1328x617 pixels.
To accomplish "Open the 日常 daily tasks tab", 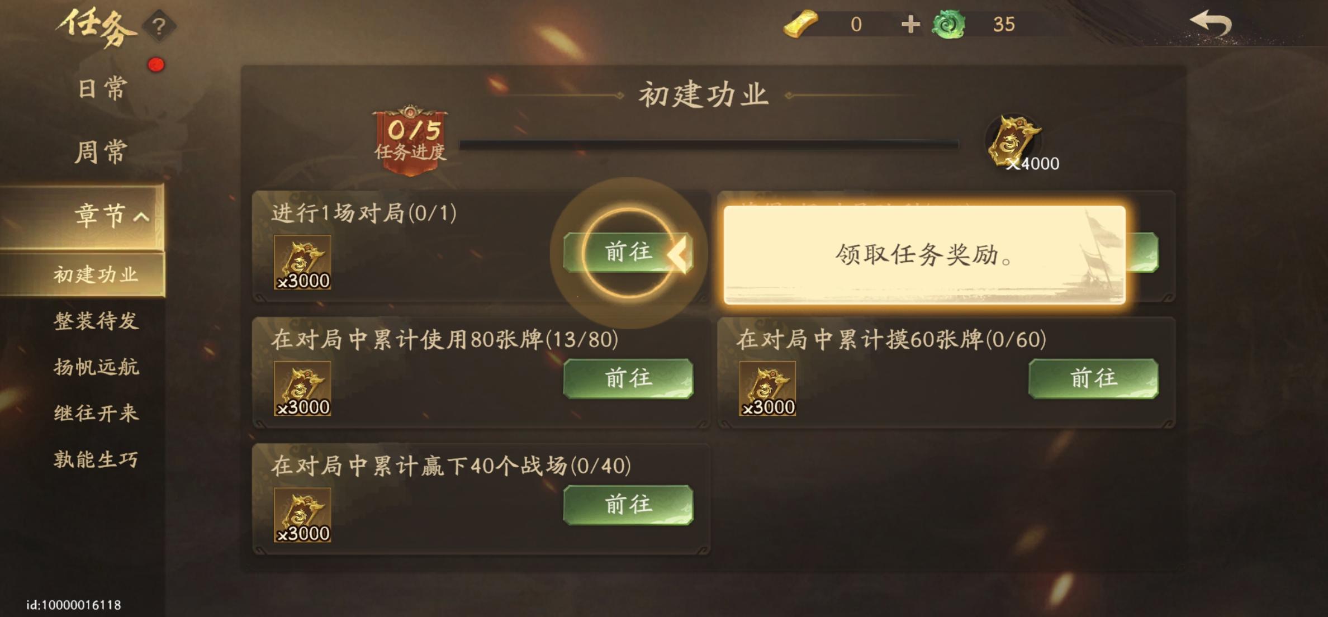I will [102, 89].
